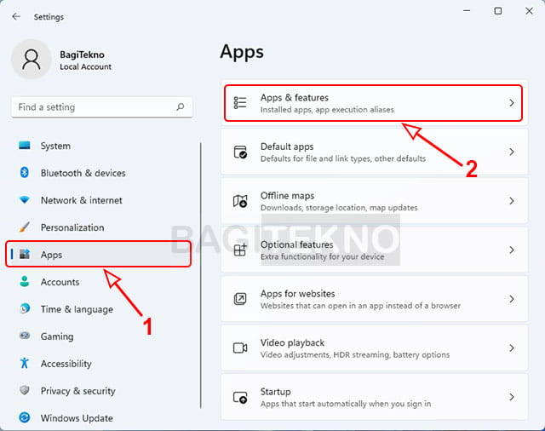This screenshot has width=545, height=431.
Task: Click the Offline maps icon
Action: coord(240,201)
